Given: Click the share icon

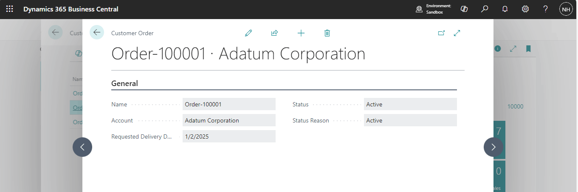Looking at the screenshot, I should 274,33.
